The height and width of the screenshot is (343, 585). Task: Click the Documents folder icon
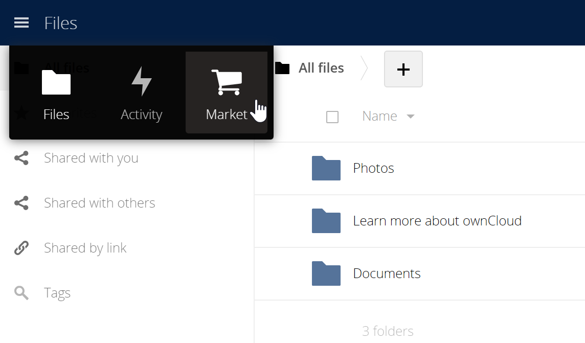click(326, 273)
